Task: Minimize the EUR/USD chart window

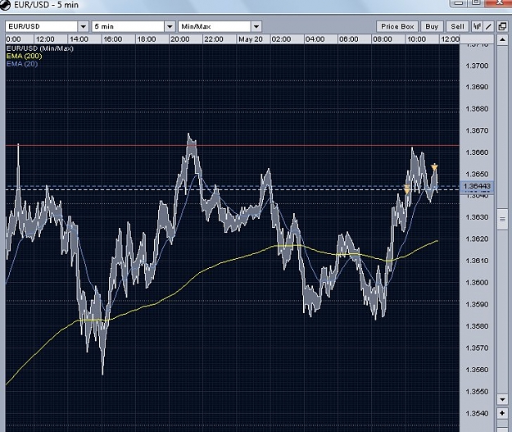Action: [459, 3]
